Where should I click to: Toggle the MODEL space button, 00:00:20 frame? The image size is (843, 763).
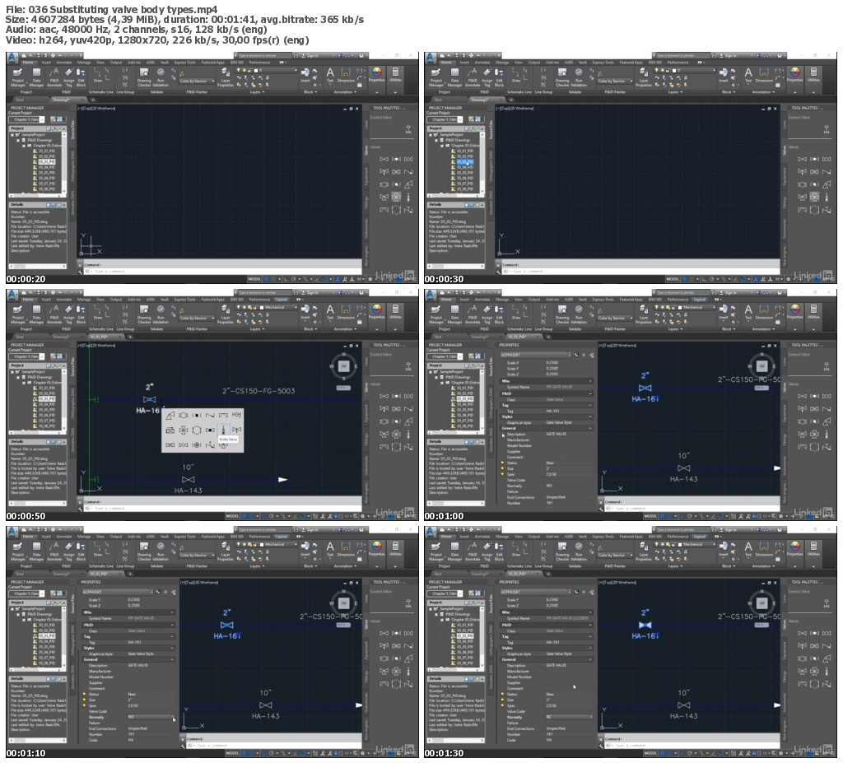(254, 279)
